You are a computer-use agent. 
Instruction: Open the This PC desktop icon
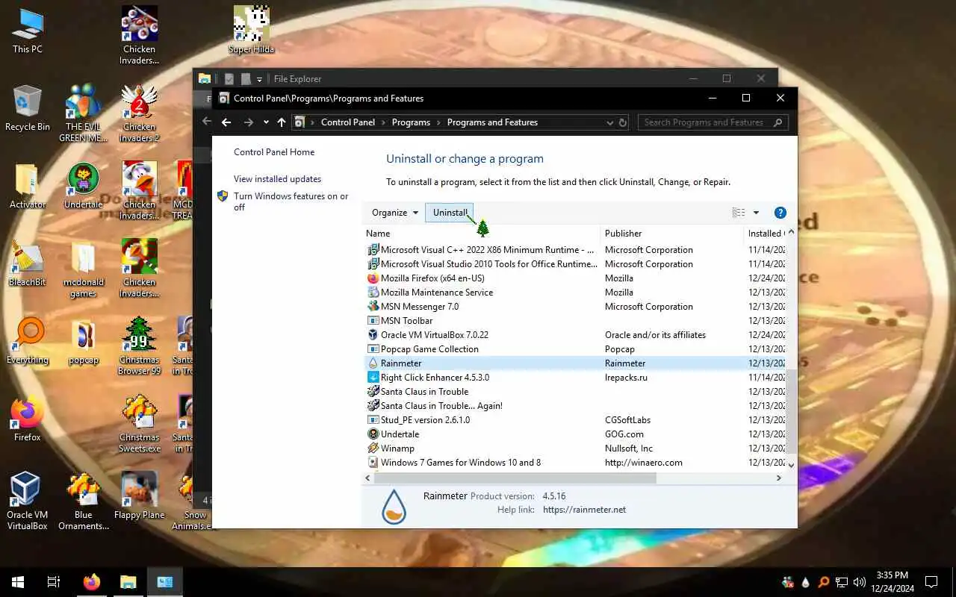(x=28, y=31)
